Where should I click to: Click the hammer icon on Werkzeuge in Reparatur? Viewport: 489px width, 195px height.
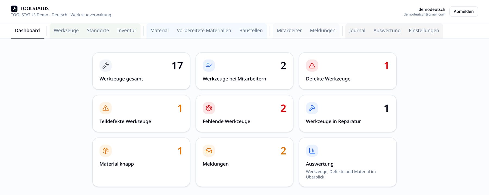point(312,108)
